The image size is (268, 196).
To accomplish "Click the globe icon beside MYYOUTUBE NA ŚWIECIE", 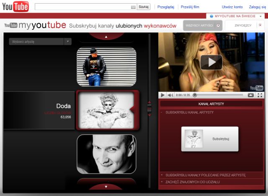I will (x=211, y=16).
